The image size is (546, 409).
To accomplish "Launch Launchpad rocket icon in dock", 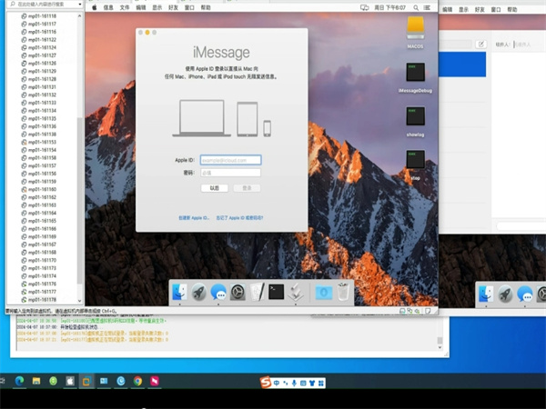I will (x=199, y=293).
